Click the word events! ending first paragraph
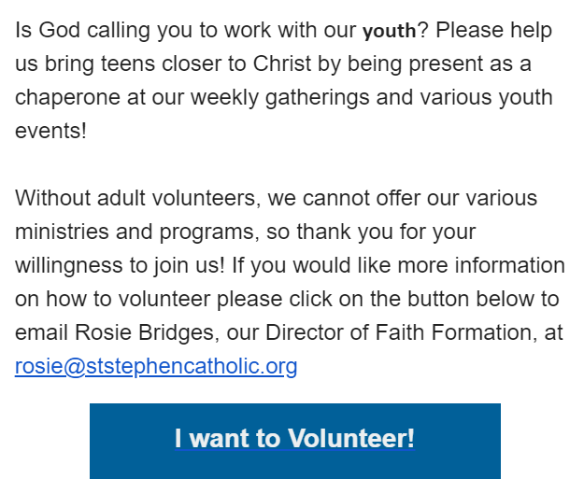This screenshot has height=493, width=584. tap(50, 131)
